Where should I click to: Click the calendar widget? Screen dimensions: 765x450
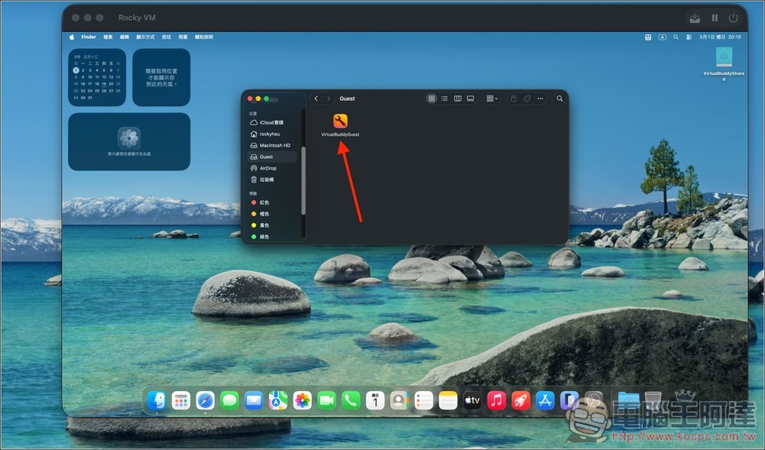(97, 77)
